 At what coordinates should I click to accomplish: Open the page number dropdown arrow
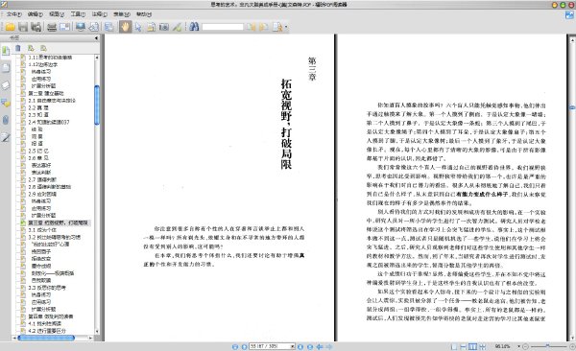pos(293,346)
